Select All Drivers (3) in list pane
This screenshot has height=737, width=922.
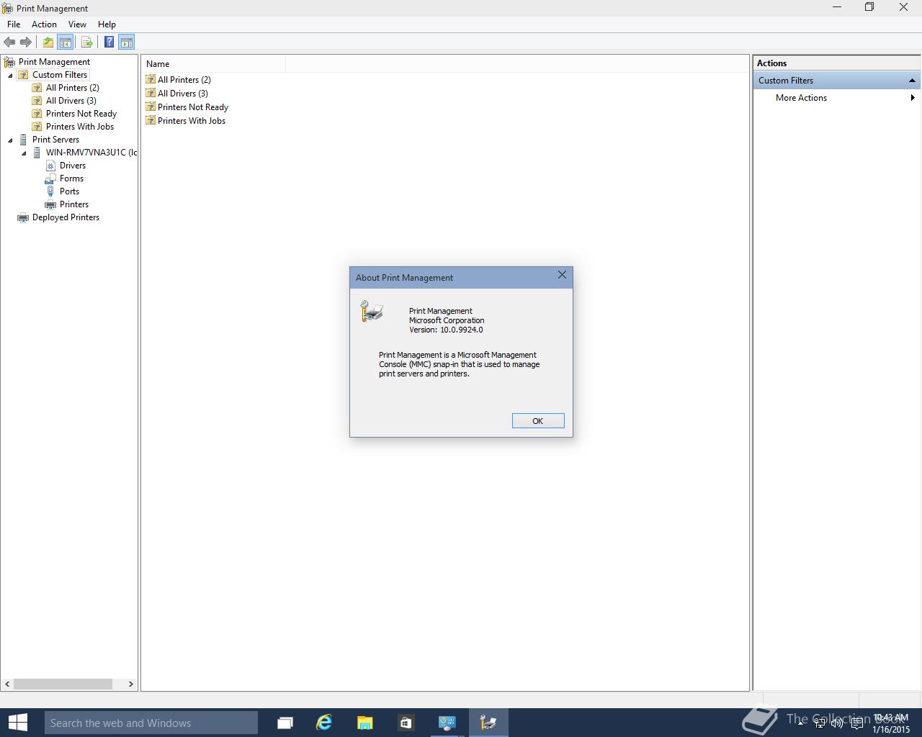pos(182,94)
